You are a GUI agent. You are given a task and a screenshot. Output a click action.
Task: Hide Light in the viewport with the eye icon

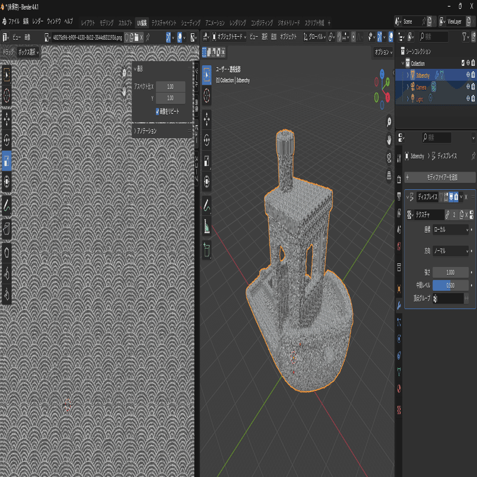[468, 98]
